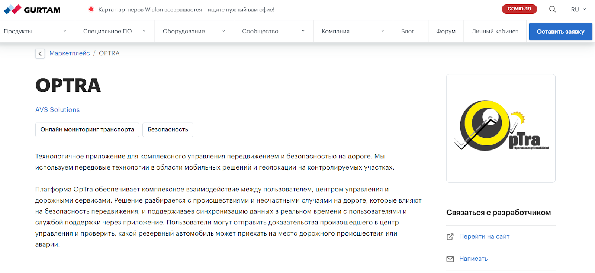Click the OPTRA breadcrumb text
Viewport: 595px width, 273px height.
tap(109, 53)
